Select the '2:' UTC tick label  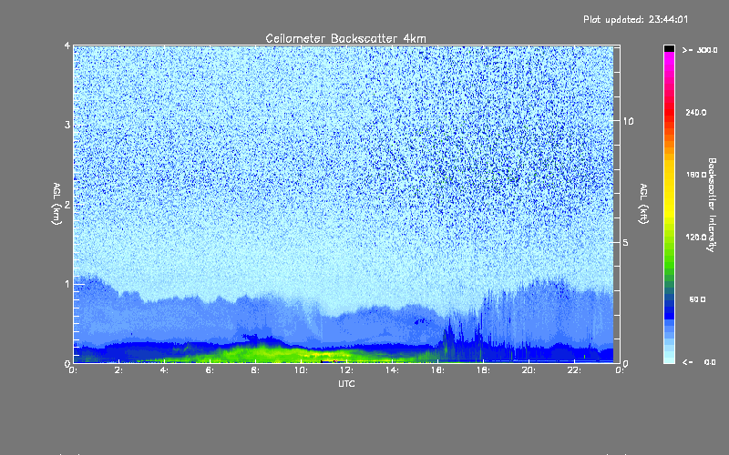[119, 370]
